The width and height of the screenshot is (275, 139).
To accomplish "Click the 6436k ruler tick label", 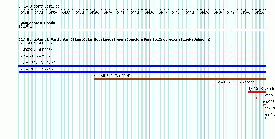I will tap(53, 12).
